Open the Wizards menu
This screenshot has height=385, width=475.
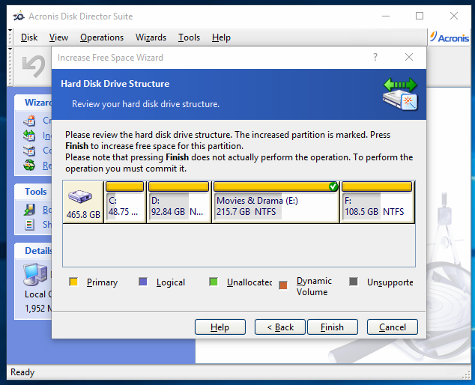click(151, 37)
